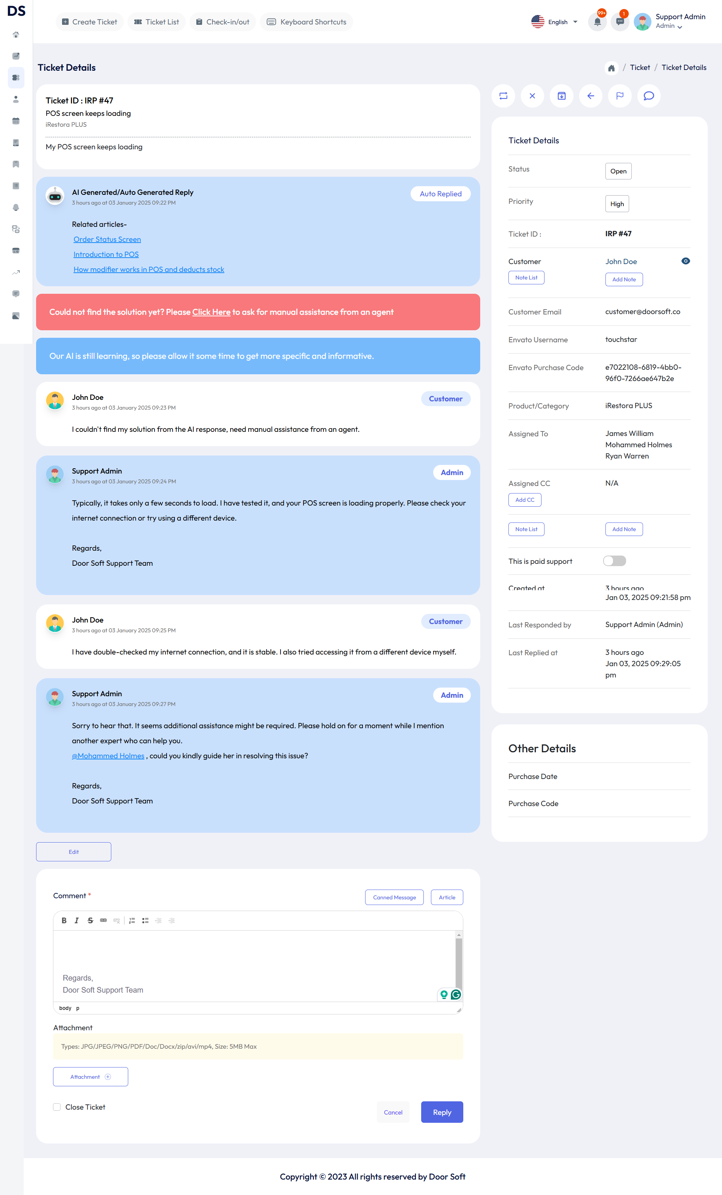Open the Create Ticket menu item
The width and height of the screenshot is (722, 1195).
tap(89, 21)
